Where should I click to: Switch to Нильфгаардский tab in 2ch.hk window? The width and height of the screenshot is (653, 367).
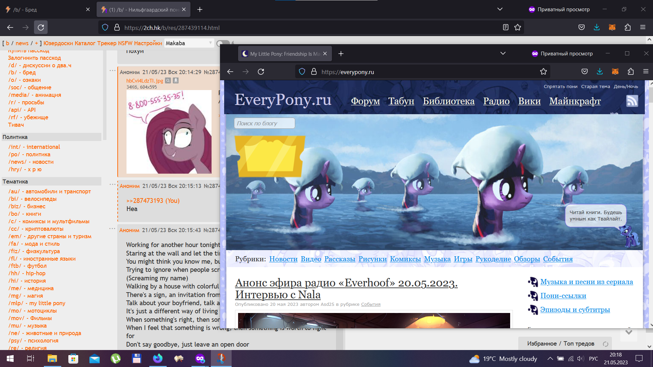[x=144, y=10]
